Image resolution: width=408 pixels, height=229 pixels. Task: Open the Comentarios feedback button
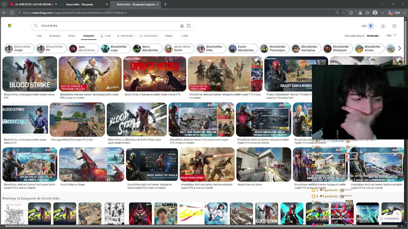click(x=390, y=219)
